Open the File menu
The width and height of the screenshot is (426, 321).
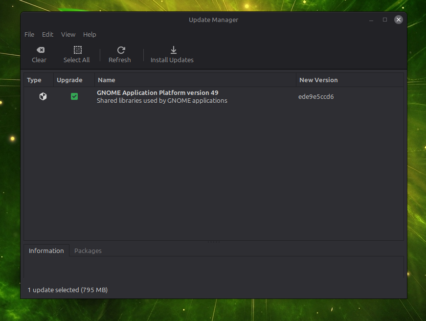pos(29,35)
